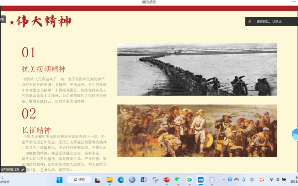
Task: Click the taskbar search box
Action: (79, 180)
